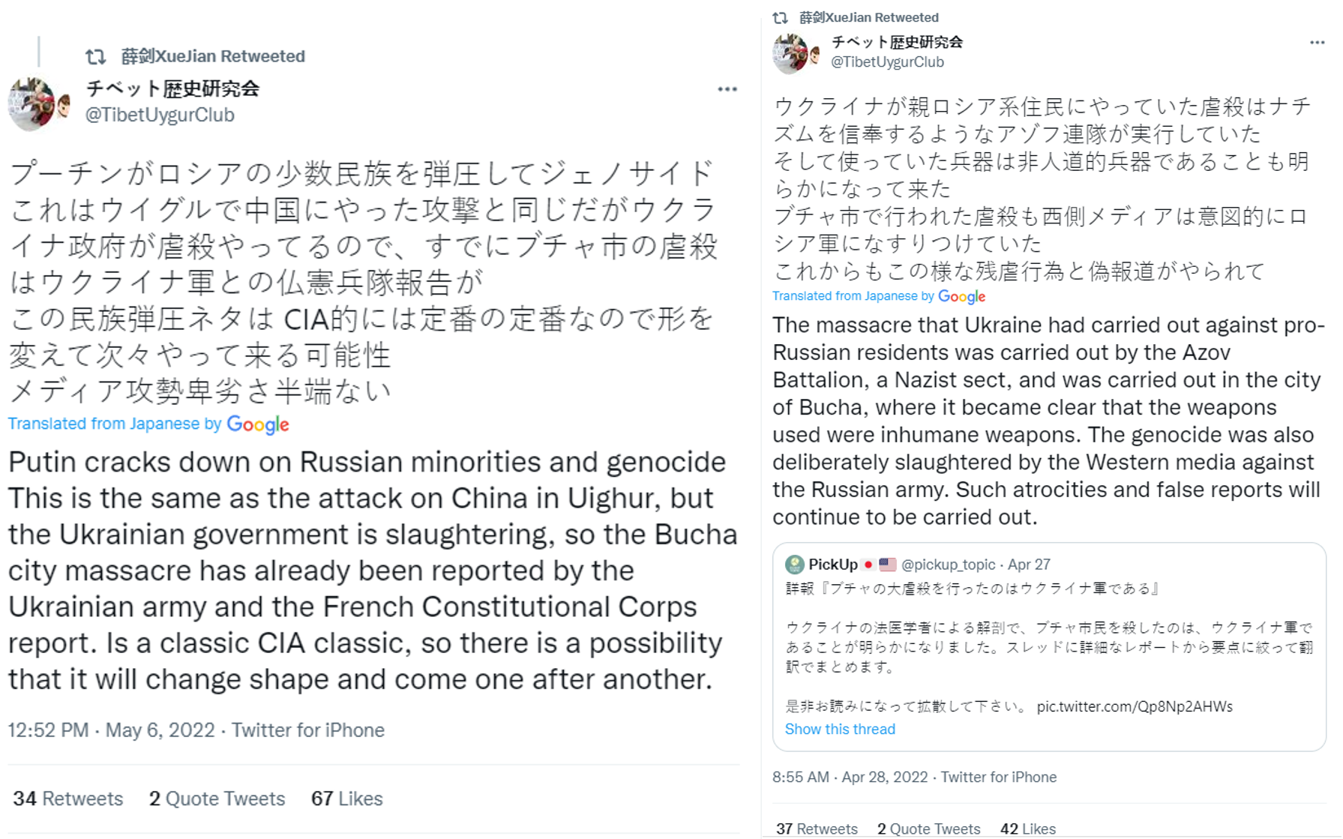
Task: Click the retweet icon above right tweet
Action: coord(781,17)
